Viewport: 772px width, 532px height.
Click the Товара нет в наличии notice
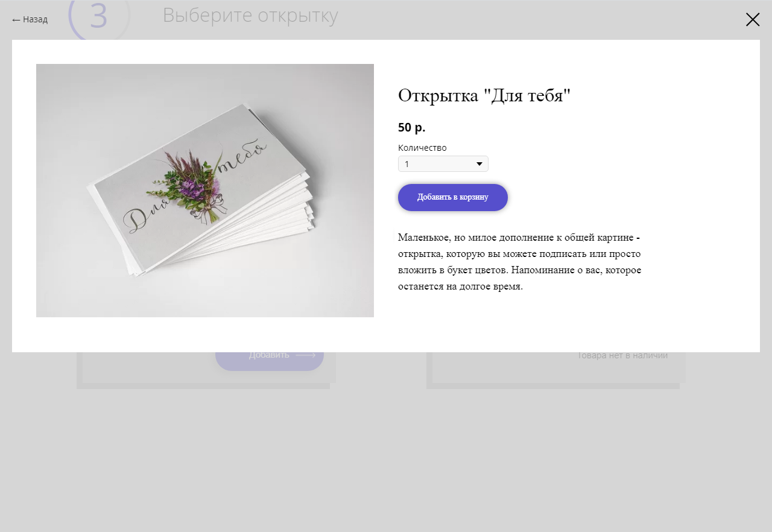point(622,355)
